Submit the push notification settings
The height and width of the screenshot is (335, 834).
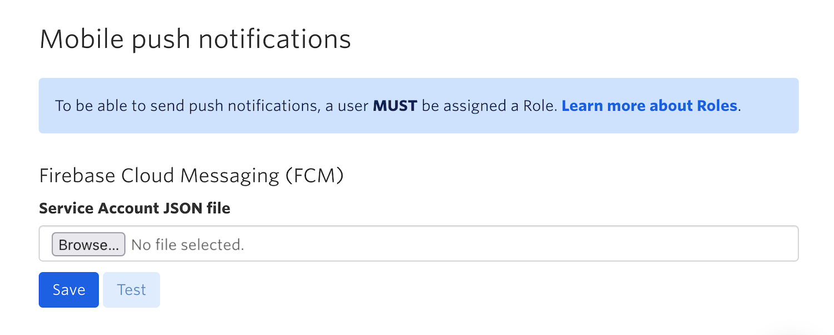[x=68, y=289]
